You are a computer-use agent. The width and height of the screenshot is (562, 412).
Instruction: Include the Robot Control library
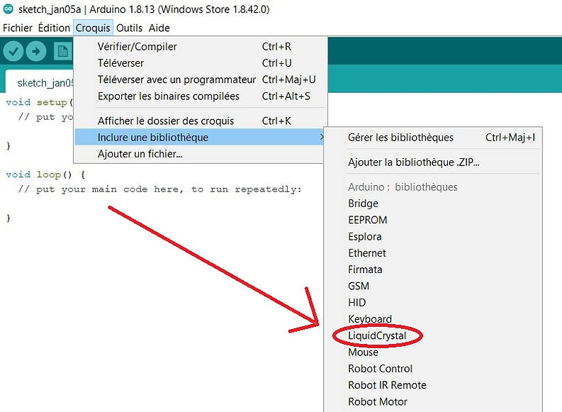(x=433, y=369)
